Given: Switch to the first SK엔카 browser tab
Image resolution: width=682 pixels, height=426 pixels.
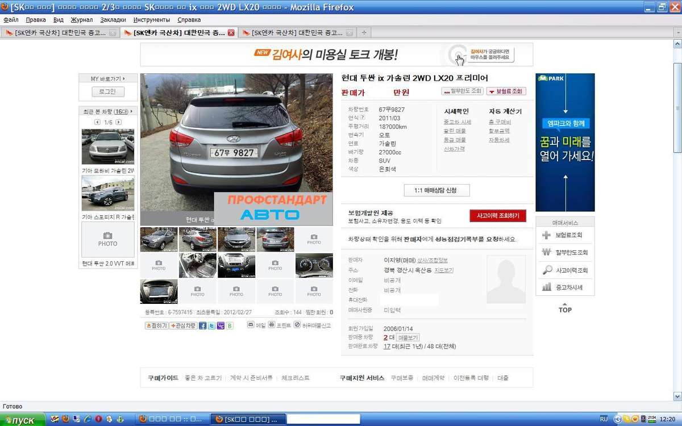Looking at the screenshot, I should pos(60,33).
